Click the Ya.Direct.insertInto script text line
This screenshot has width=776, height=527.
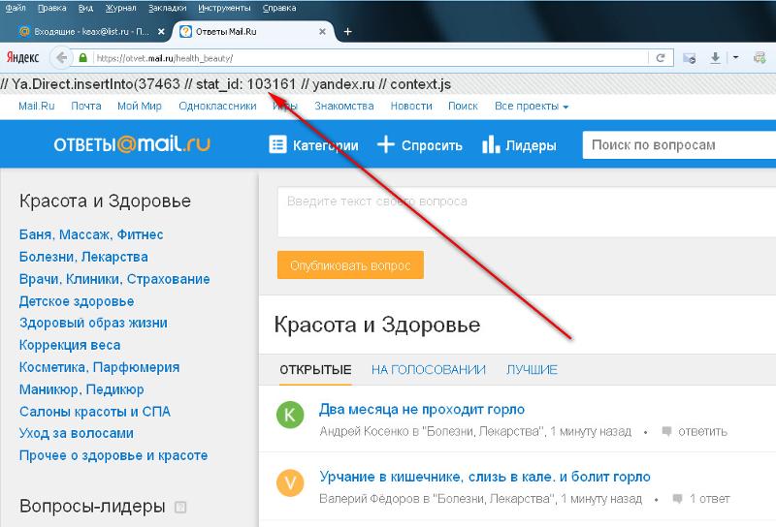(x=226, y=84)
